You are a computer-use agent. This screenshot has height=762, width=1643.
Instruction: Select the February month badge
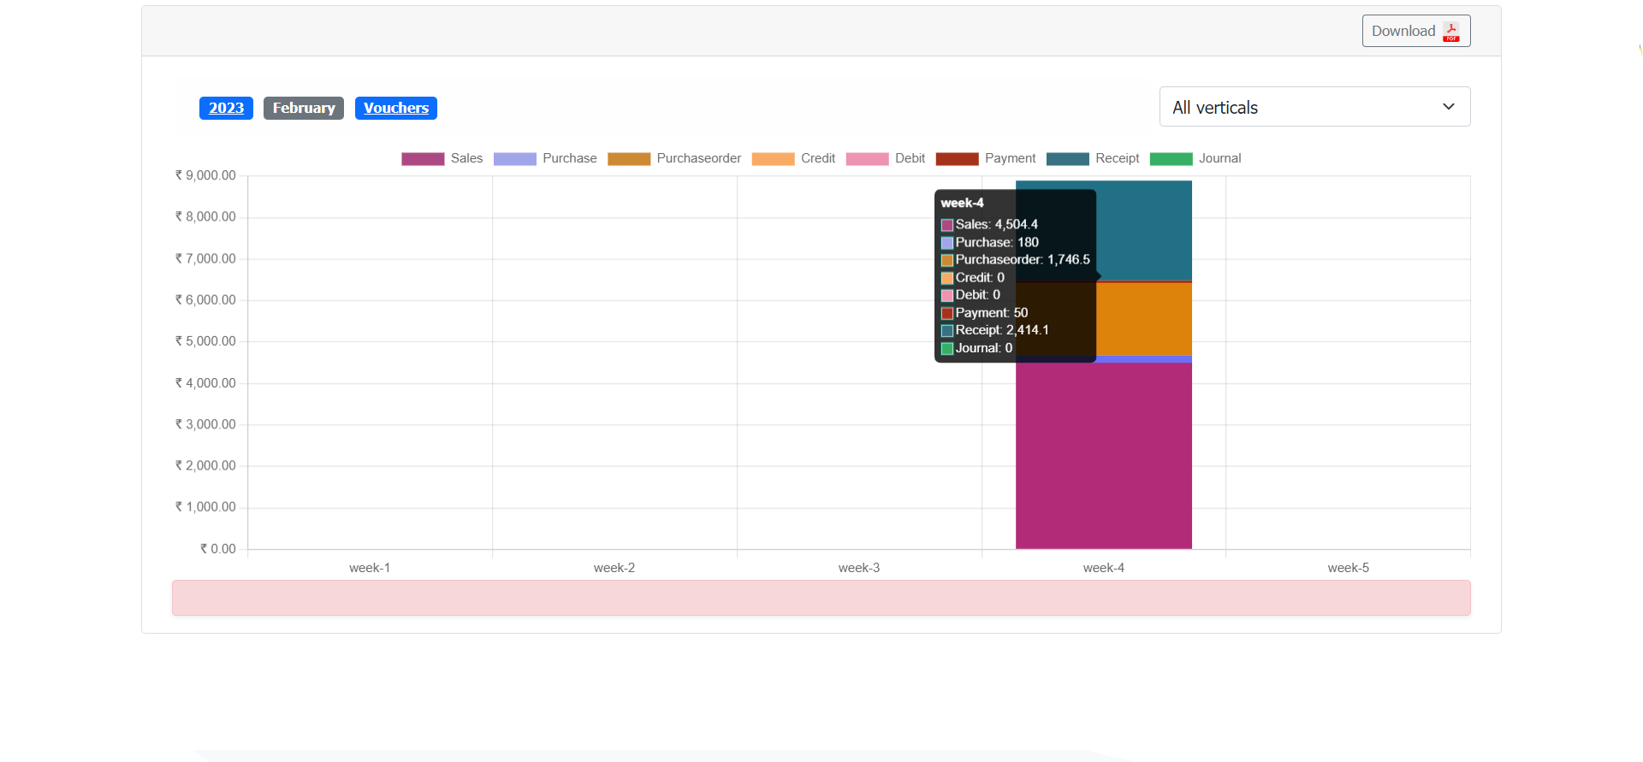tap(304, 109)
